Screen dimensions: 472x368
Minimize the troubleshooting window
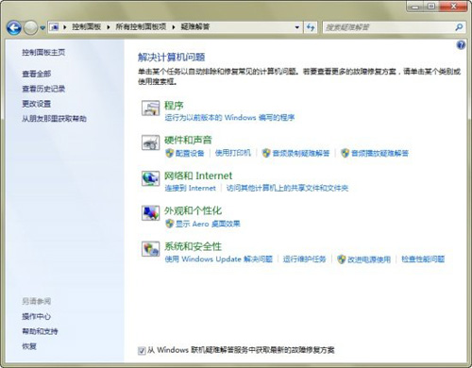click(x=415, y=7)
